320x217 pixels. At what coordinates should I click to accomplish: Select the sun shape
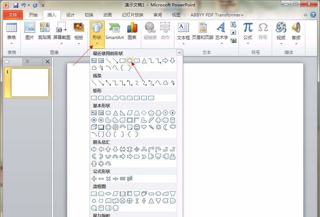[x=158, y=127]
